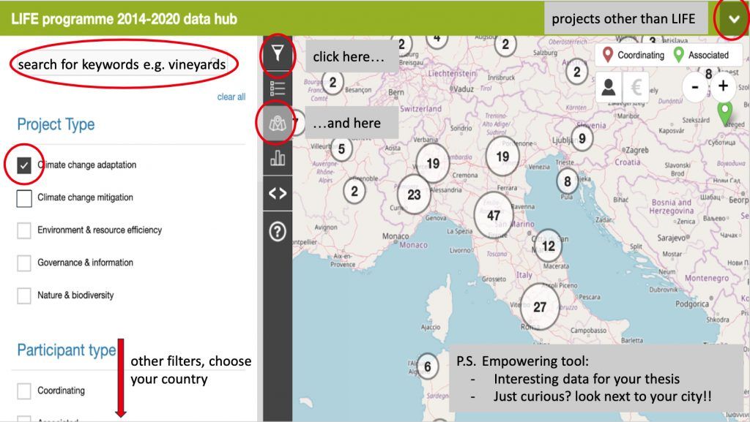
Task: Zoom in with the plus button
Action: tap(723, 86)
